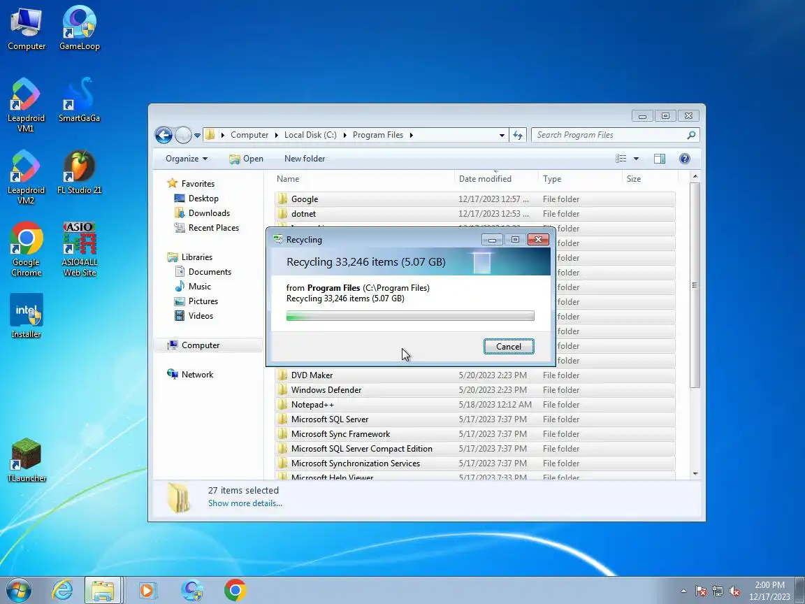Viewport: 805px width, 604px height.
Task: Select Recent Places in navigation pane
Action: pos(214,227)
